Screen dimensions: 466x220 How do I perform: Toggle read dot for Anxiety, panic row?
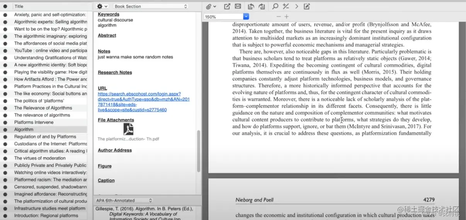pyautogui.click(x=5, y=15)
